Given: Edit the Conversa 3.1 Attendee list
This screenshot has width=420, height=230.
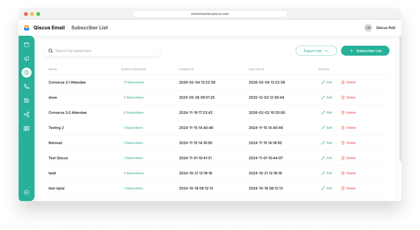Looking at the screenshot, I should click(x=327, y=82).
